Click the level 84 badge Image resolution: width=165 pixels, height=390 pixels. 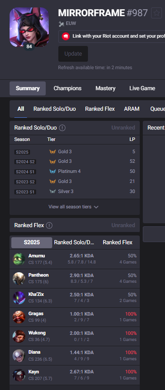pos(29,46)
